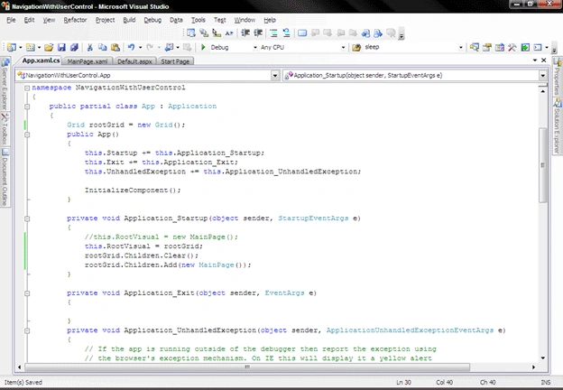Open the Window menu
This screenshot has height=390, width=563.
click(245, 20)
